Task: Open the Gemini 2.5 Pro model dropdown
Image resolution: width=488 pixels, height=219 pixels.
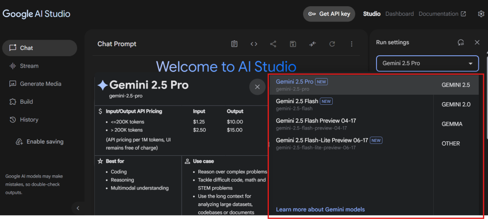Action: (x=427, y=63)
